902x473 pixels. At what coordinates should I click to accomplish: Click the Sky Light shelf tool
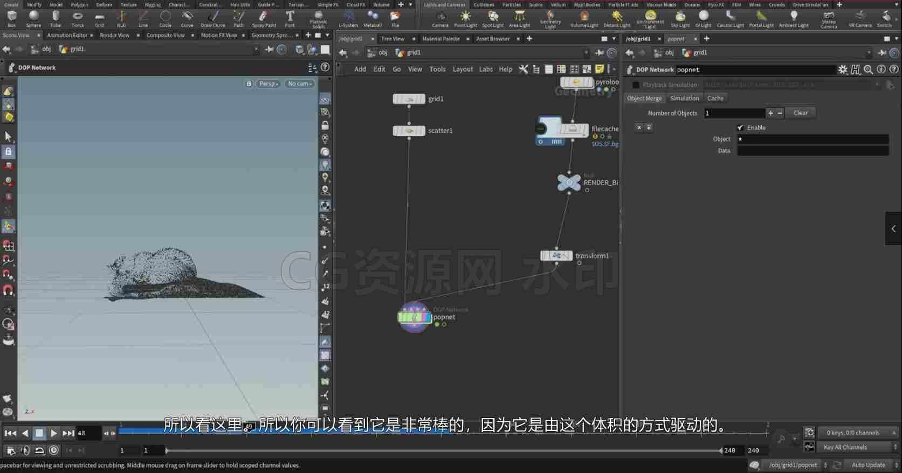(680, 18)
